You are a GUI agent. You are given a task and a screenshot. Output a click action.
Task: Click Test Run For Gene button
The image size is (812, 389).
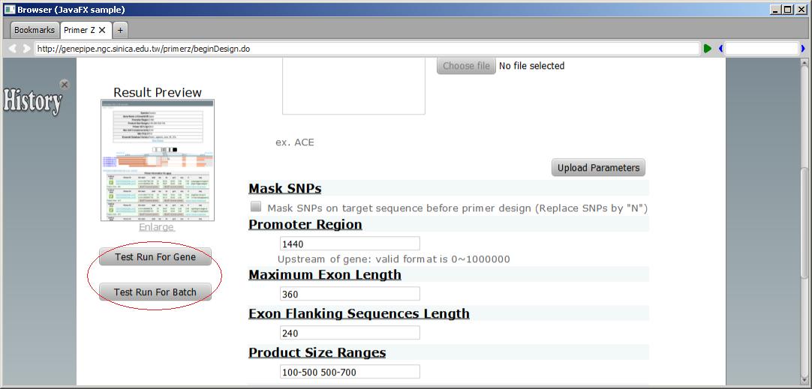pos(155,257)
